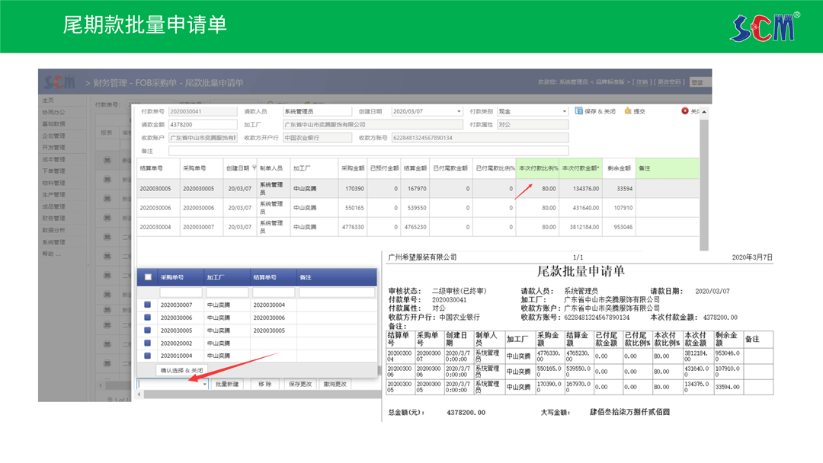This screenshot has width=823, height=463.
Task: Click the SCM logo in the app header
Action: (x=59, y=81)
